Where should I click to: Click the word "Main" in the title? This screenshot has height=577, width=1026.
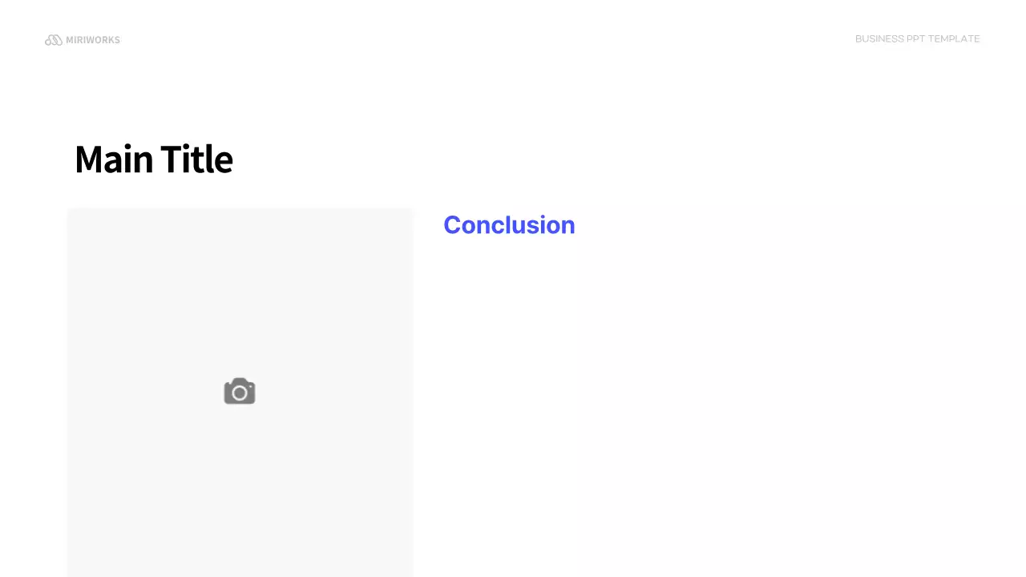pyautogui.click(x=114, y=159)
